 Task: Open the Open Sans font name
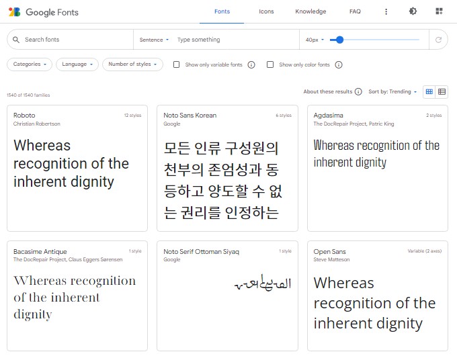pyautogui.click(x=329, y=251)
